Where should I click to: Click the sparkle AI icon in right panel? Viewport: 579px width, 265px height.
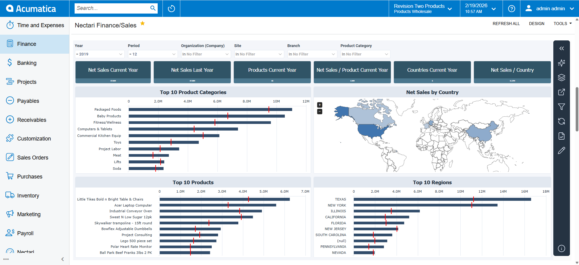coord(561,63)
